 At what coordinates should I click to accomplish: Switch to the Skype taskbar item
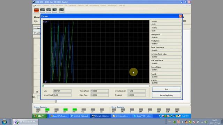tap(143, 116)
